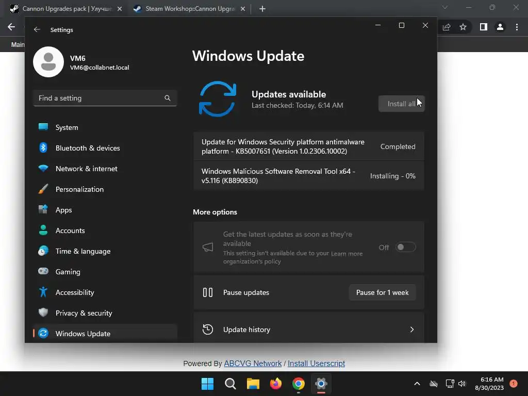Bookmark page with Chrome star icon

click(x=463, y=27)
